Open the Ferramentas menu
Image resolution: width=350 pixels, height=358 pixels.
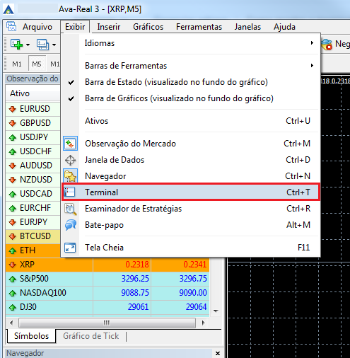pyautogui.click(x=199, y=27)
